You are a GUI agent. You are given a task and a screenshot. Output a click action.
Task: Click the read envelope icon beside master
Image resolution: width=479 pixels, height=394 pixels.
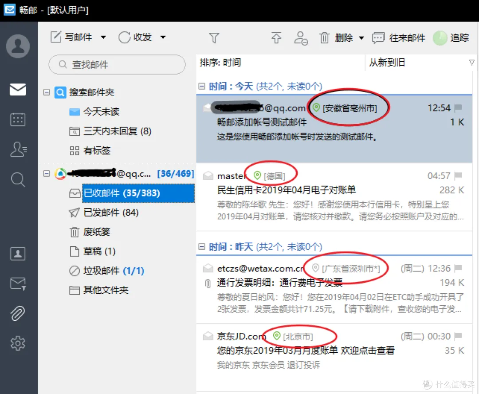[208, 175]
